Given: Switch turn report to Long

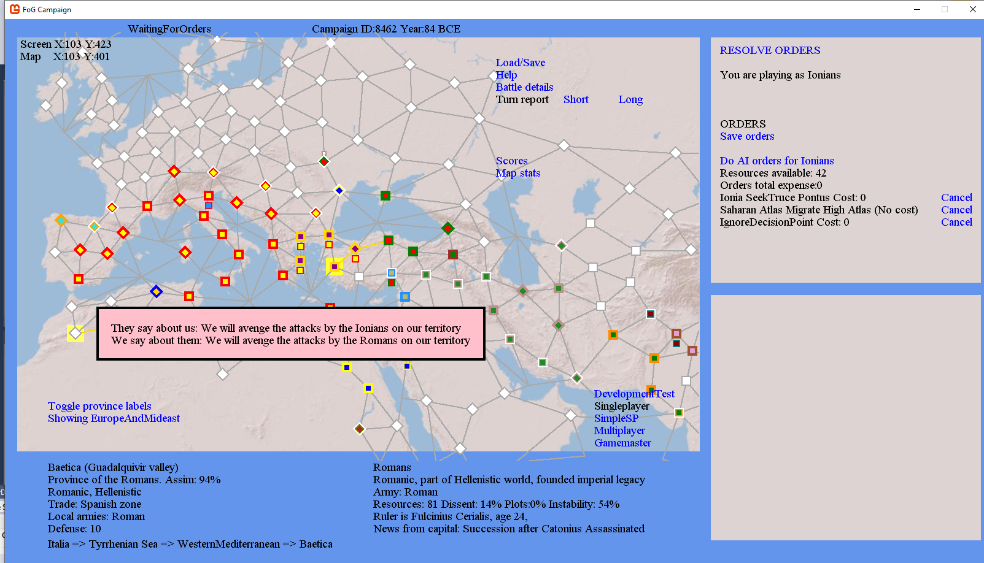Looking at the screenshot, I should point(630,99).
